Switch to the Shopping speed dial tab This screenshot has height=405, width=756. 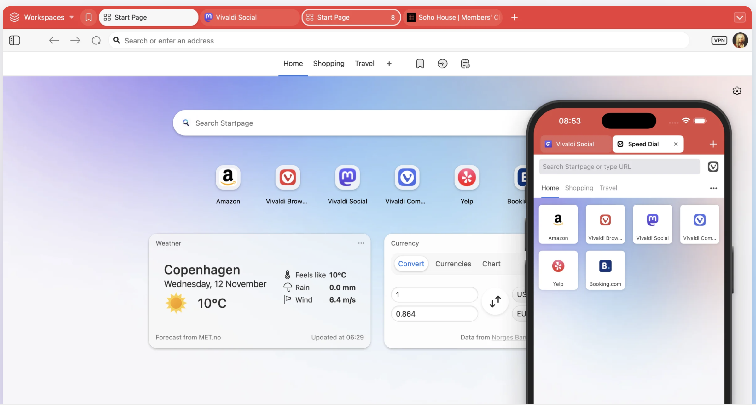click(329, 63)
